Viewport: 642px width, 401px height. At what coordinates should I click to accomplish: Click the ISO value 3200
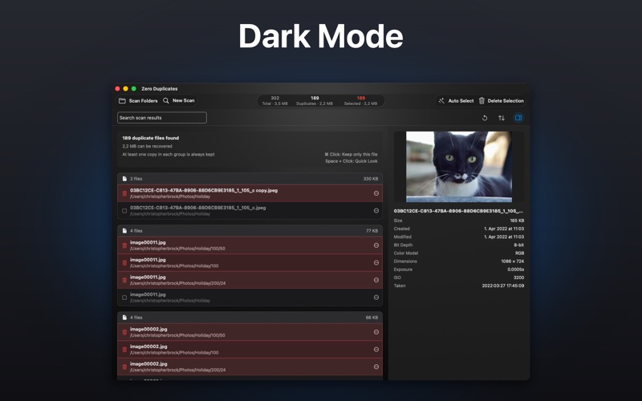coord(518,277)
